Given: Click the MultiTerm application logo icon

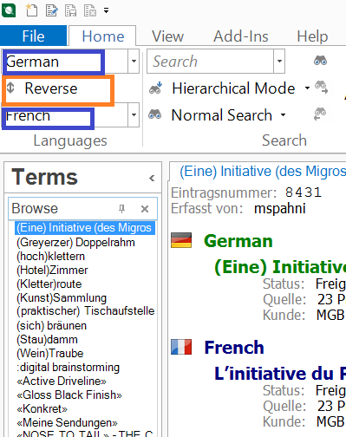Looking at the screenshot, I should pos(9,10).
